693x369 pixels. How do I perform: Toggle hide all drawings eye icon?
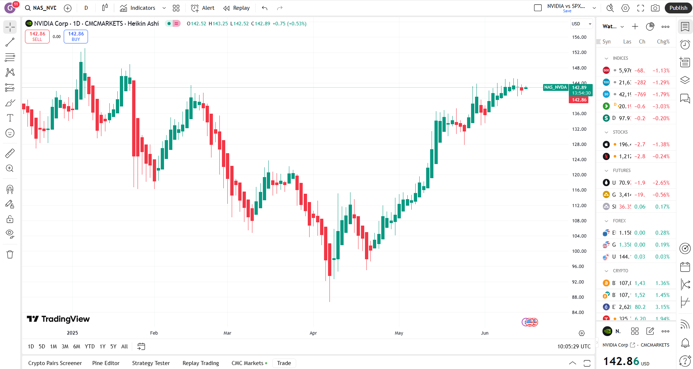(10, 234)
